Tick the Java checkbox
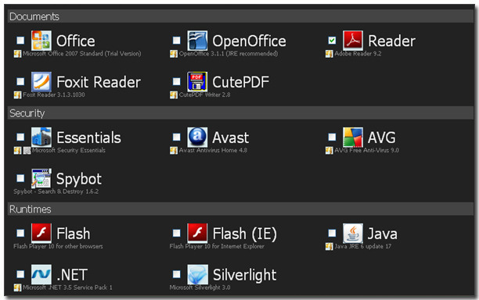The image size is (479, 300). 332,234
